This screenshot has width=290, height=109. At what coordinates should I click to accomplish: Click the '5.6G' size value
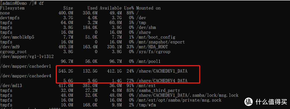click(x=68, y=81)
